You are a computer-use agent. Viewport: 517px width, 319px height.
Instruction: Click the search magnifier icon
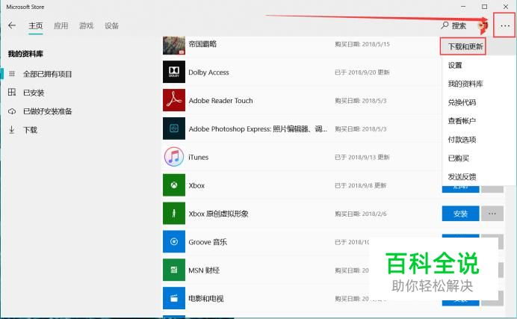coord(445,25)
